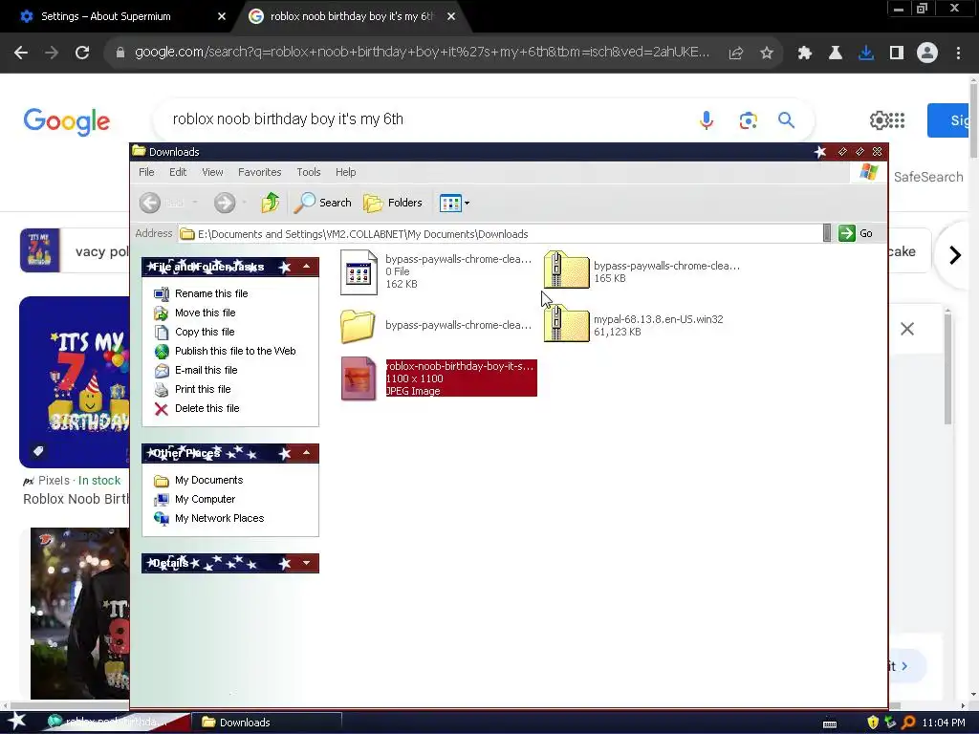
Task: Open the Google apps grid
Action: click(x=897, y=119)
